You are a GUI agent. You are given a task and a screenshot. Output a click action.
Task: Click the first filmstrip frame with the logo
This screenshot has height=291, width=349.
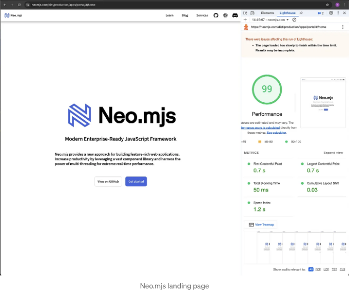pyautogui.click(x=263, y=248)
